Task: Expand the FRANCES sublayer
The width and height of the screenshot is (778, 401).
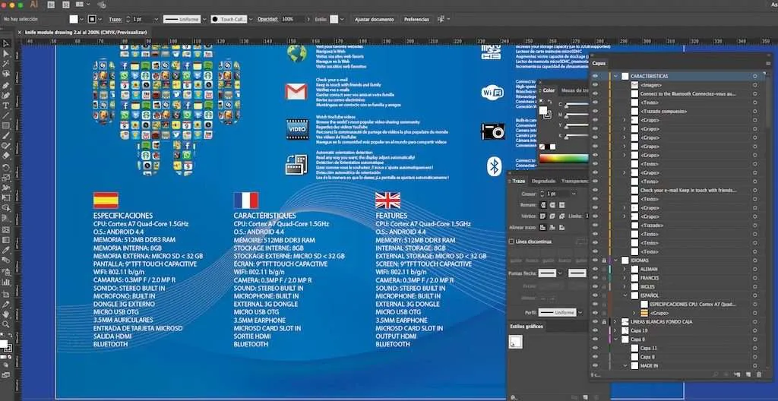Action: 625,278
